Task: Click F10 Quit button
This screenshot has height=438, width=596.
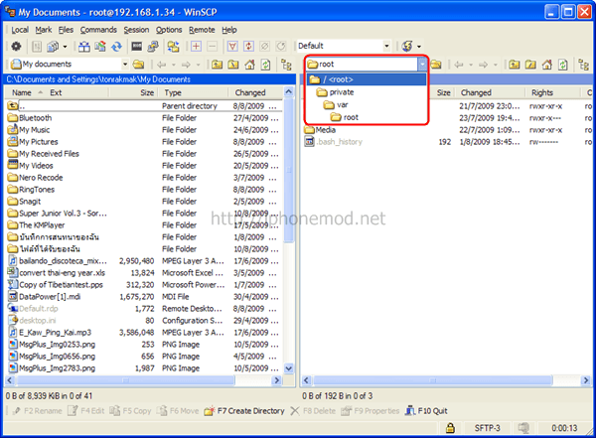Action: point(426,411)
